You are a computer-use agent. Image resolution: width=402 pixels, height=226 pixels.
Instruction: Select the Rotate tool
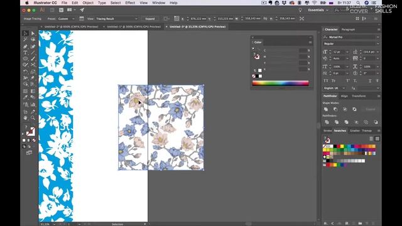coord(25,72)
